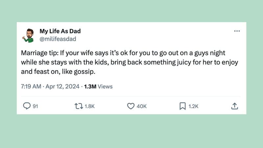
Task: Select the 1.8K reposts count
Action: [90, 106]
